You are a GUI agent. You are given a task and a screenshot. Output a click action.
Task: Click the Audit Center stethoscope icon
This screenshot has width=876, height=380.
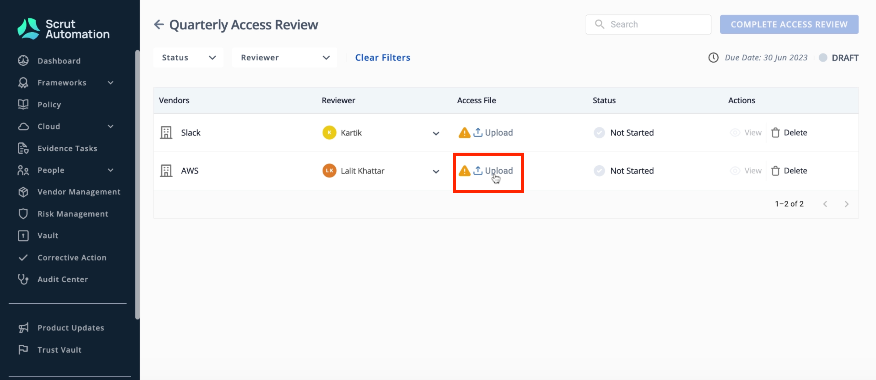[x=23, y=279]
